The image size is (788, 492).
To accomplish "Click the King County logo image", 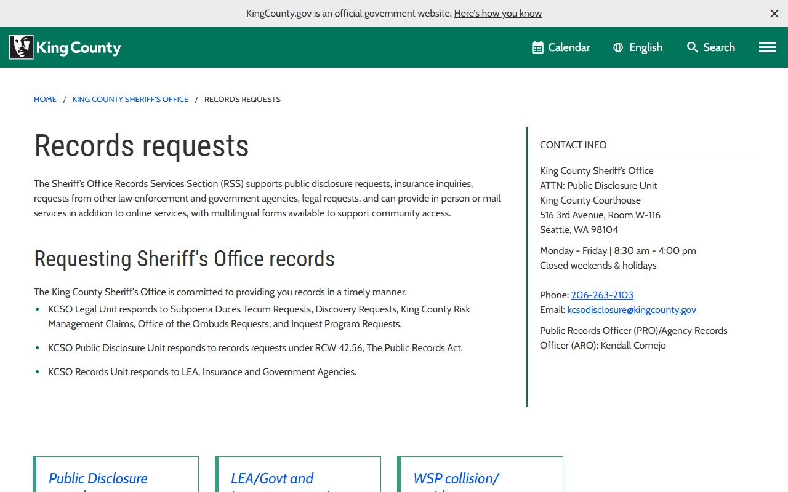I will coord(65,47).
